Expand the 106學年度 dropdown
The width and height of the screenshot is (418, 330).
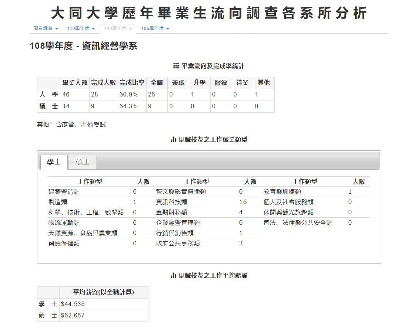[x=155, y=28]
